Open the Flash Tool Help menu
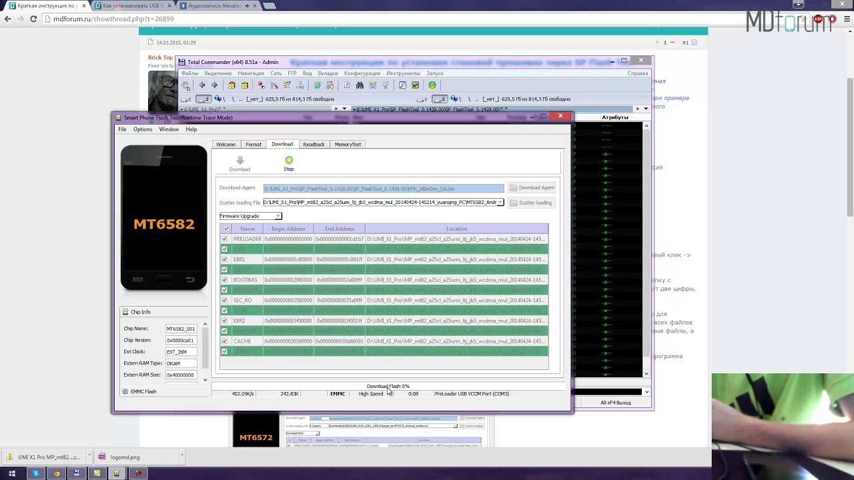The image size is (854, 480). [x=191, y=129]
